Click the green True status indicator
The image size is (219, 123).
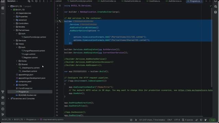pos(212,120)
